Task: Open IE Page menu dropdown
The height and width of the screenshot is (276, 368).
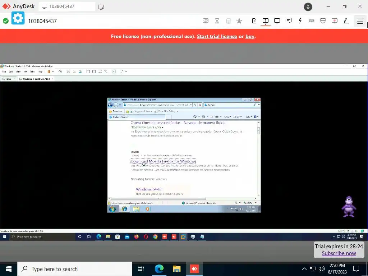Action: [x=227, y=117]
